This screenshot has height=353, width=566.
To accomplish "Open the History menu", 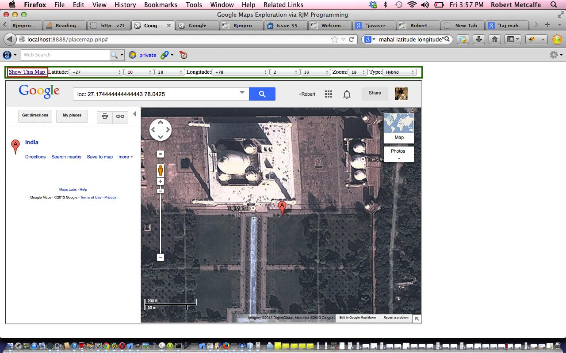I will pyautogui.click(x=125, y=5).
